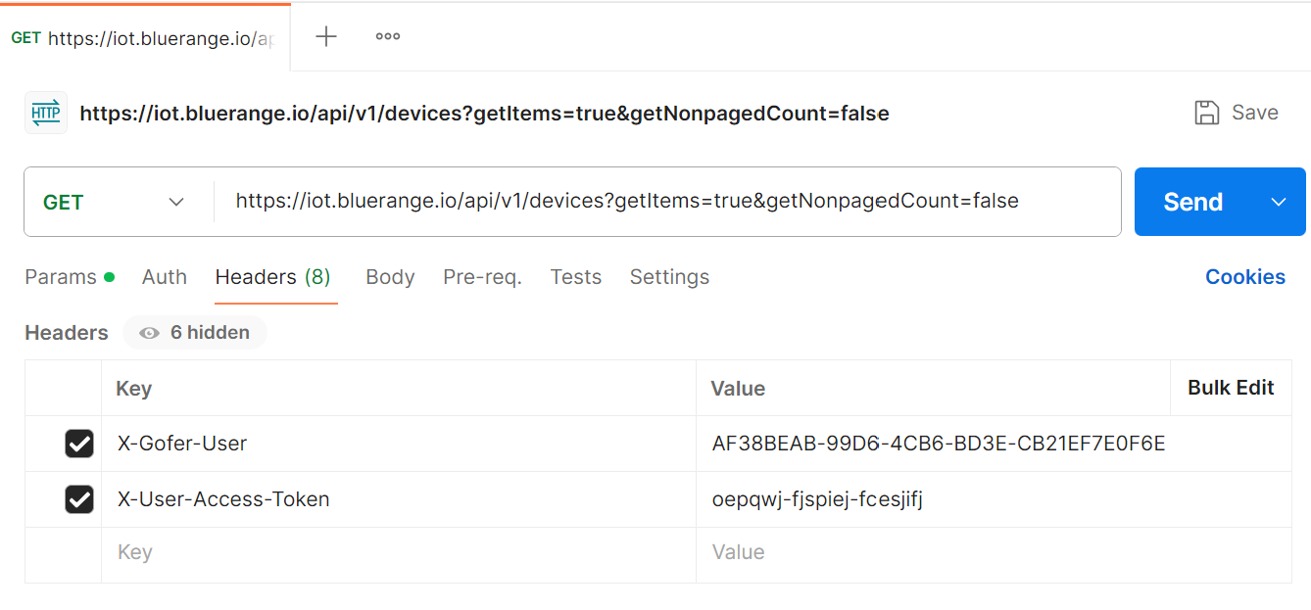Click the HTTP request type icon
This screenshot has width=1311, height=610.
(46, 113)
